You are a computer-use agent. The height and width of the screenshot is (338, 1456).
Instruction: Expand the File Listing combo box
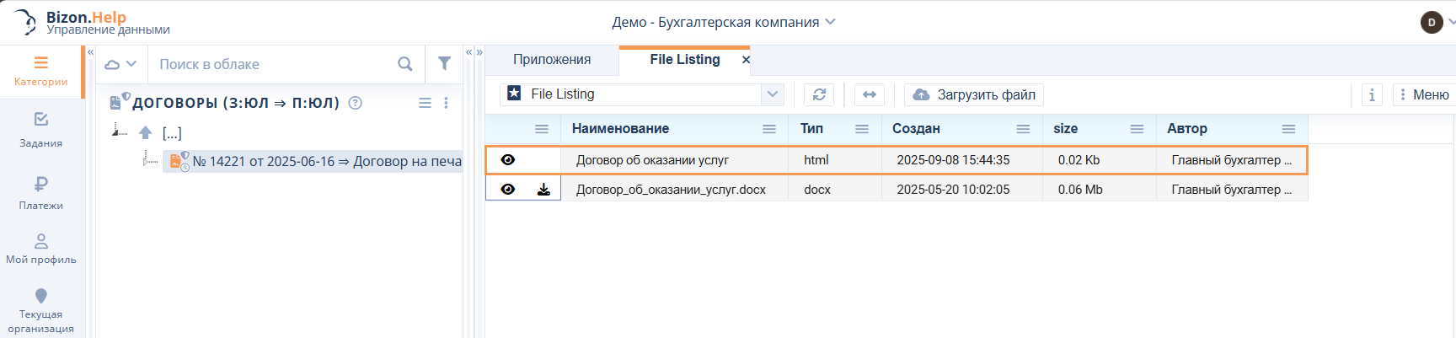[x=772, y=94]
